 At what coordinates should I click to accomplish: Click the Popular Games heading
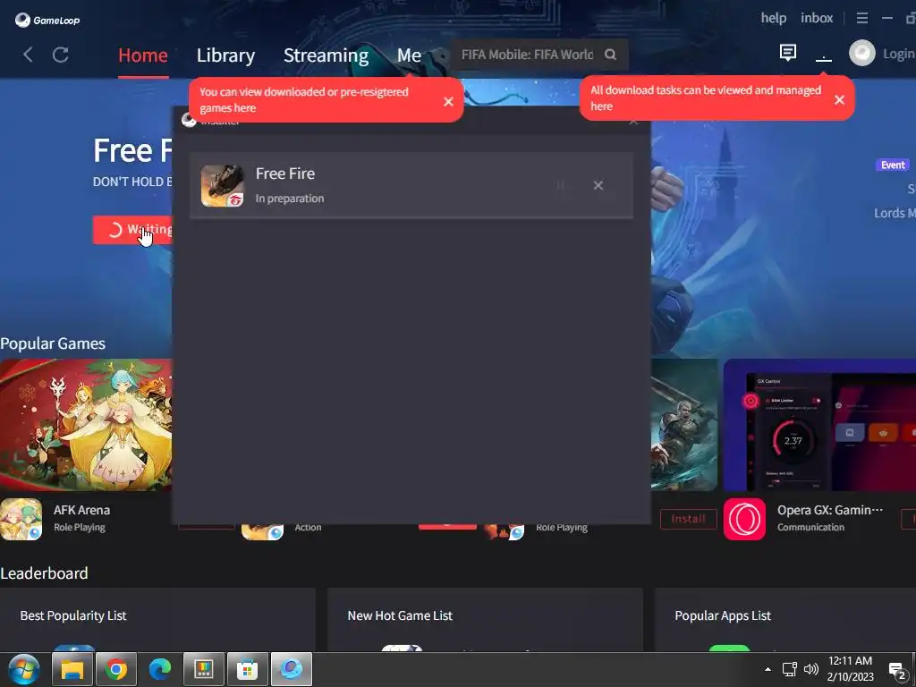53,343
